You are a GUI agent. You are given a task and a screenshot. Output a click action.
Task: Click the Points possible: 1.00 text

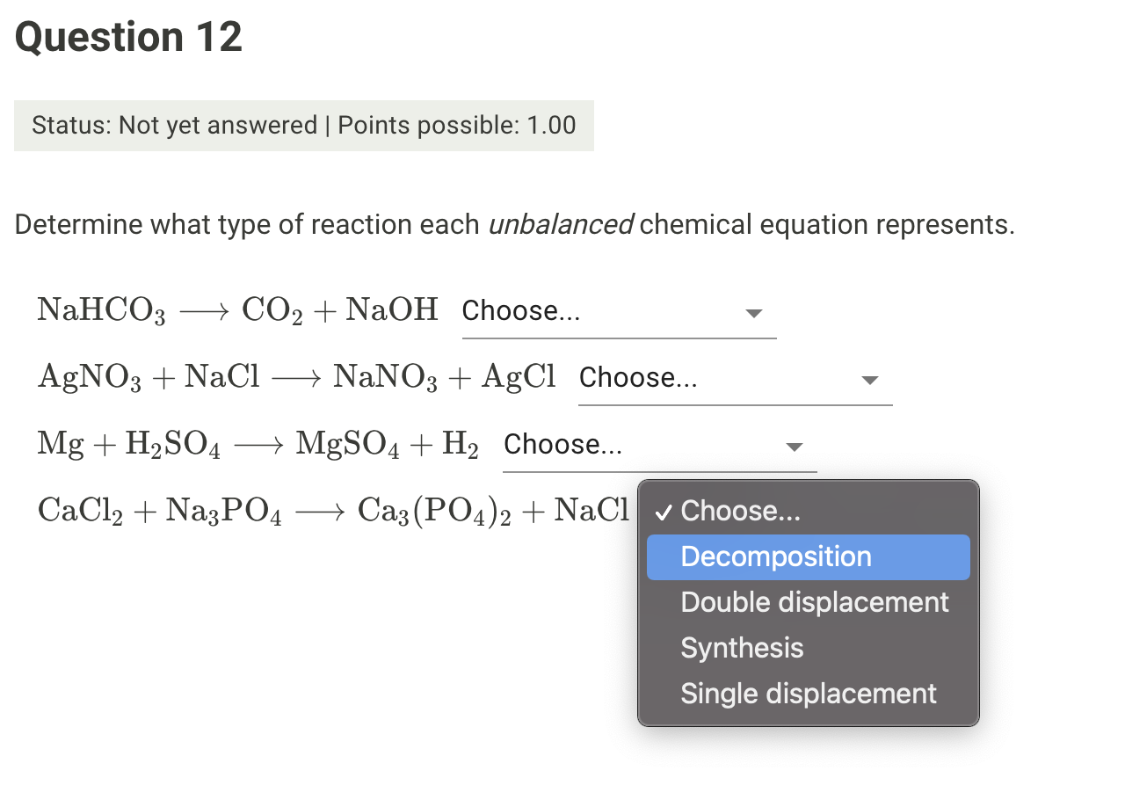(456, 126)
